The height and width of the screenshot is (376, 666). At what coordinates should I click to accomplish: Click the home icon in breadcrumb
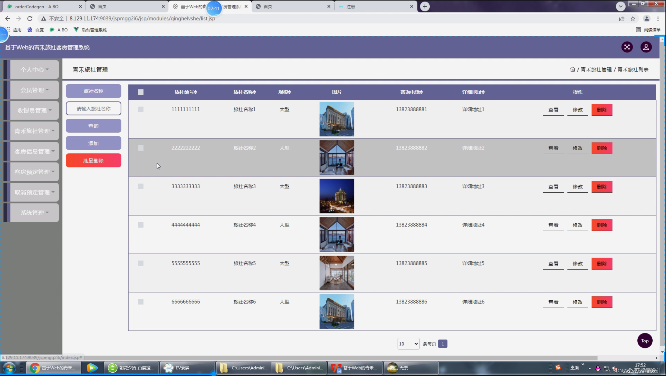[x=572, y=69]
